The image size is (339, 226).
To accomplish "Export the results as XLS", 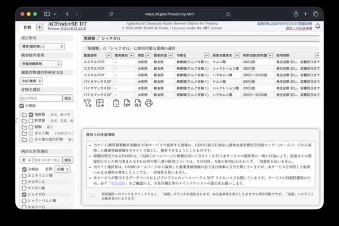I will [138, 103].
